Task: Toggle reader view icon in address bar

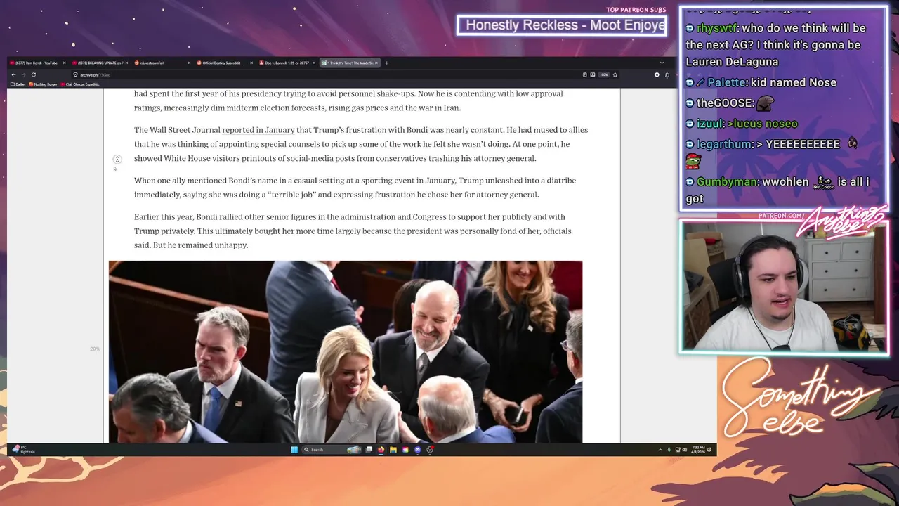Action: [x=584, y=74]
